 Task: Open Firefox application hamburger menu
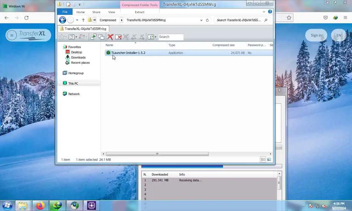pyautogui.click(x=345, y=18)
